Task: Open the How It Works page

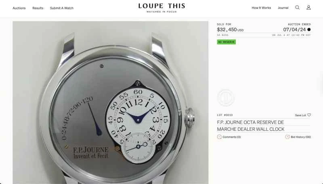Action: tap(261, 8)
